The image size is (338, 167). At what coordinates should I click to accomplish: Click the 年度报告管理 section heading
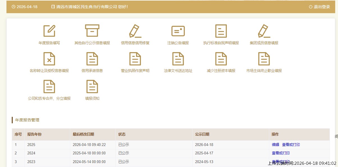(27, 120)
